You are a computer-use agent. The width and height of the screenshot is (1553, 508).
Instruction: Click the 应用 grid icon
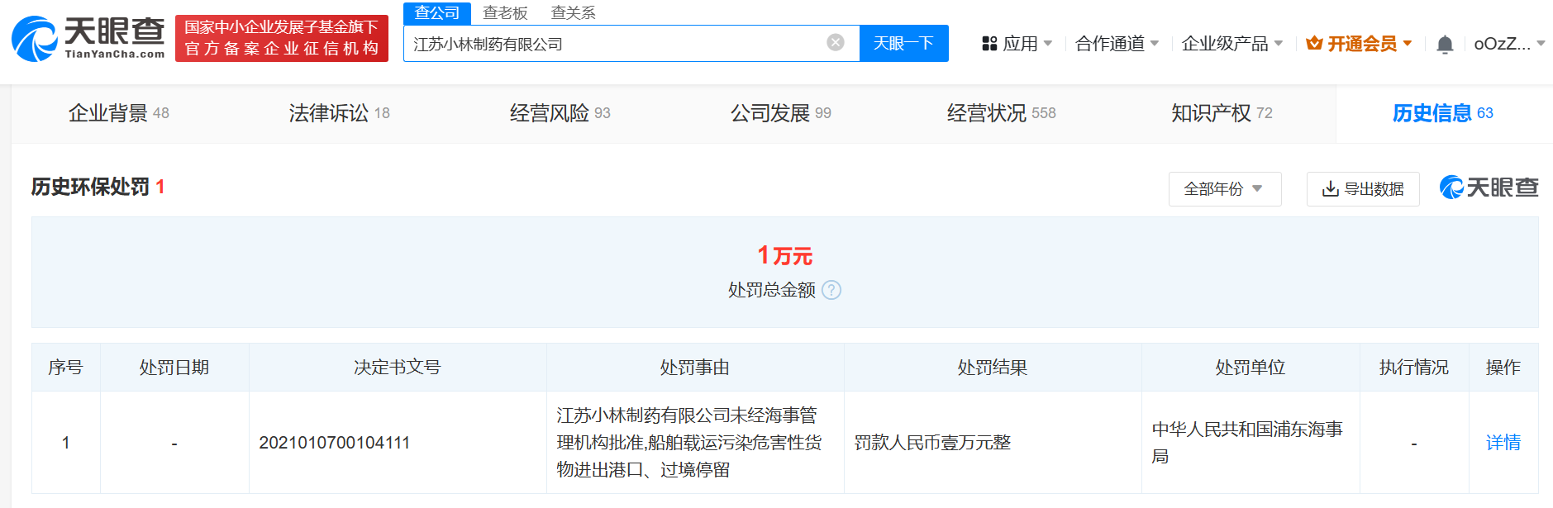989,44
